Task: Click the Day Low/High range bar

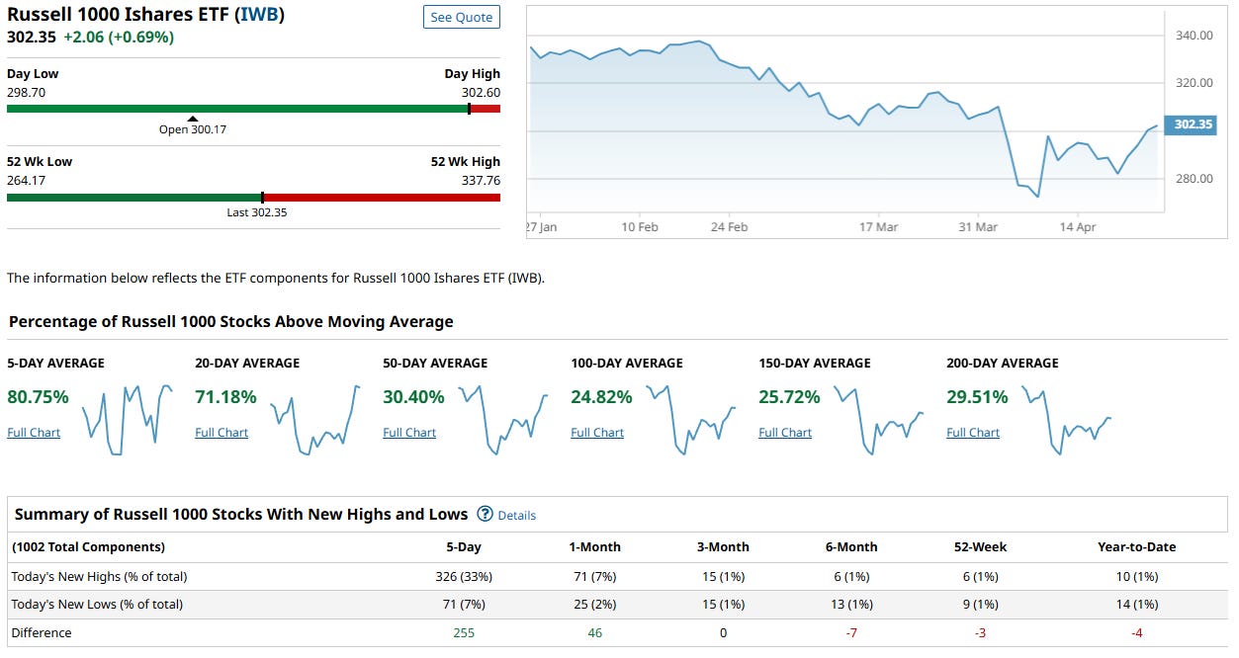Action: pos(253,109)
